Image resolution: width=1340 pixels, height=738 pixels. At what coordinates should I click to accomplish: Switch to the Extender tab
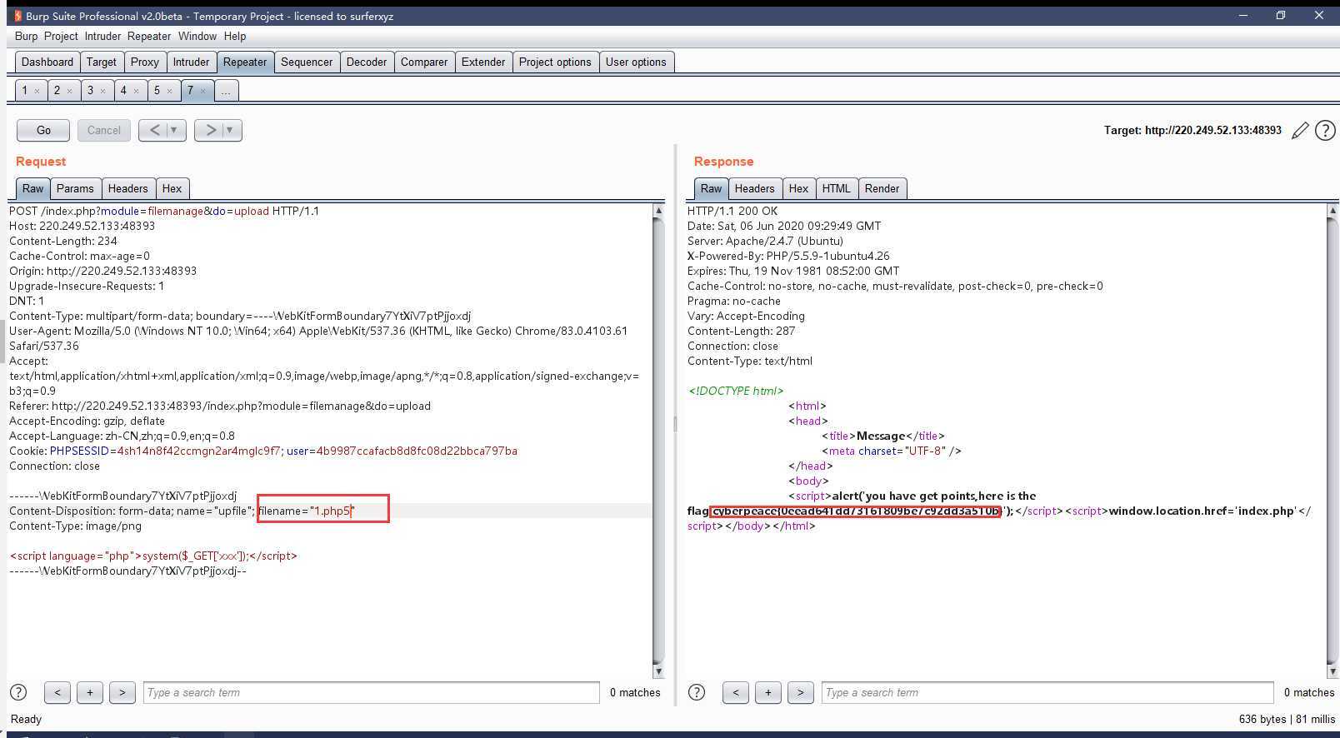(483, 62)
